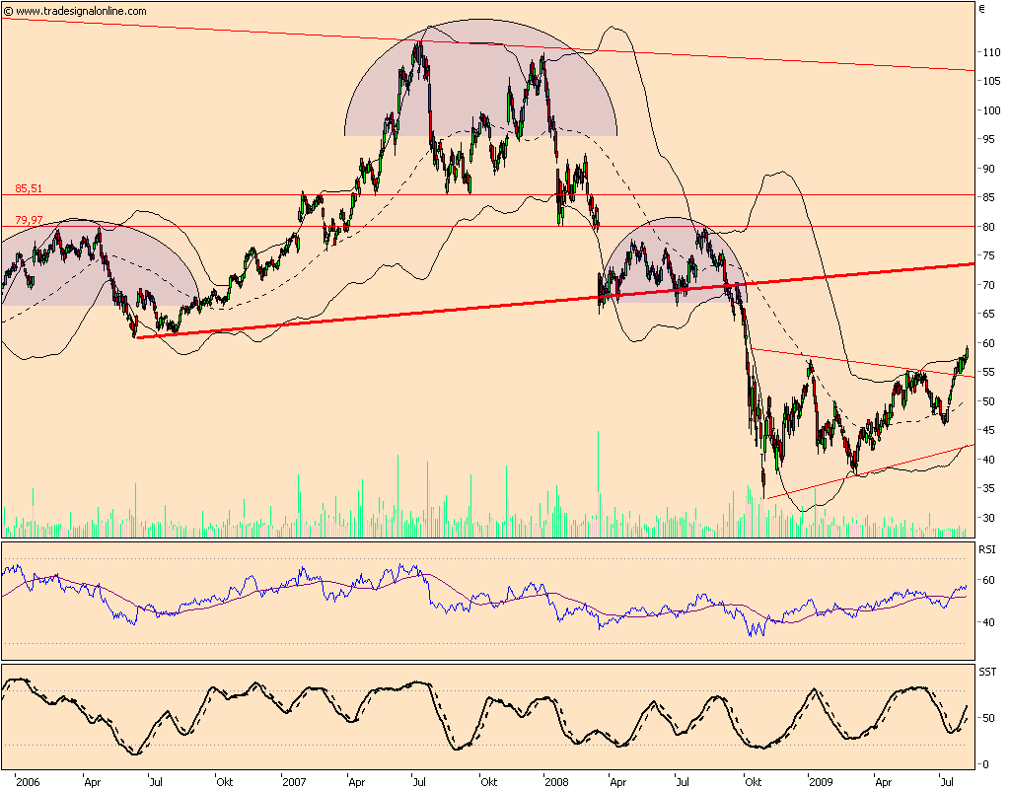Image resolution: width=1010 pixels, height=789 pixels.
Task: Click the 0 value on the SST scale
Action: click(986, 764)
